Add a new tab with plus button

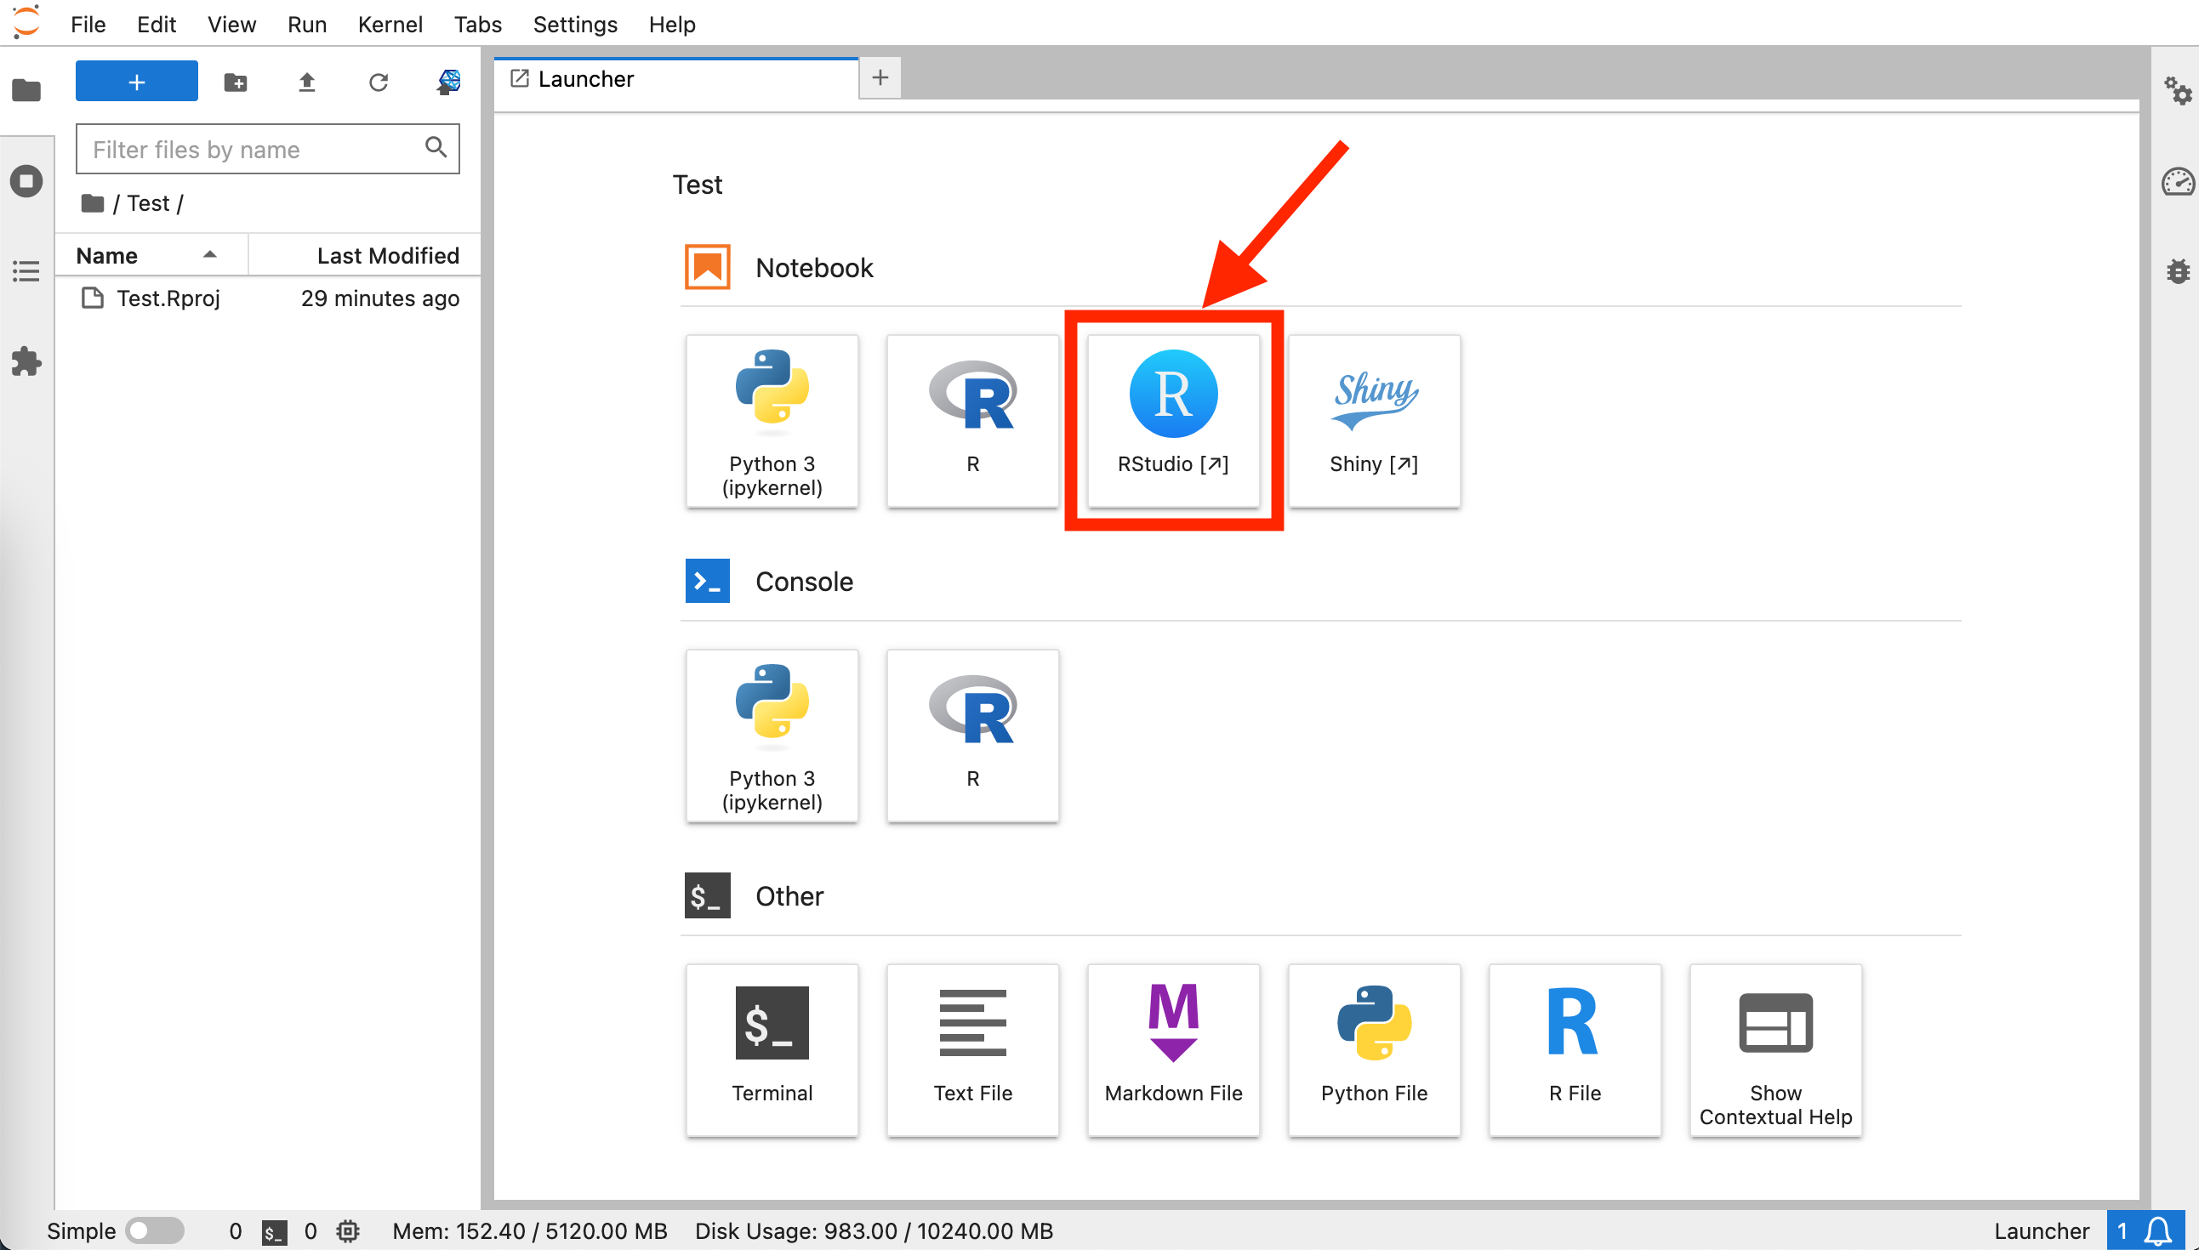click(x=880, y=78)
